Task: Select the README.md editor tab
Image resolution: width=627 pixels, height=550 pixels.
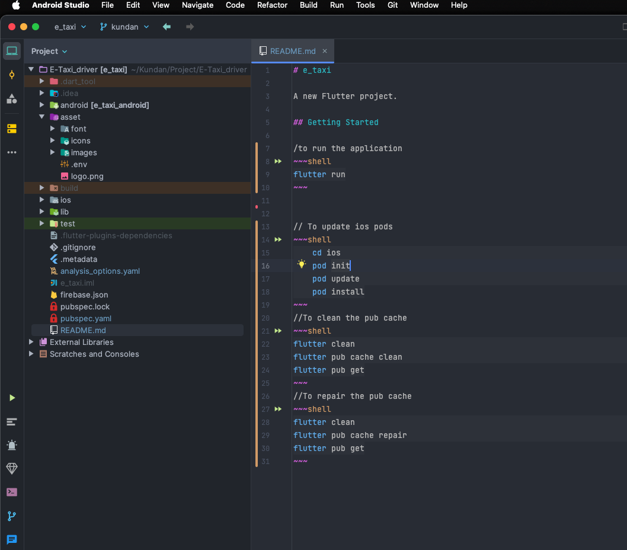Action: tap(293, 51)
